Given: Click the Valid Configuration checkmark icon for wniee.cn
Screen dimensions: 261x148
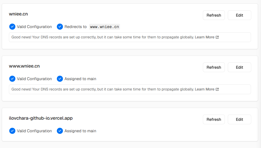Looking at the screenshot, I should point(12,27).
